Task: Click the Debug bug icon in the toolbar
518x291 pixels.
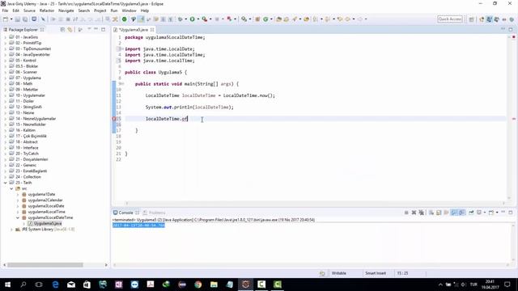Action: 180,19
